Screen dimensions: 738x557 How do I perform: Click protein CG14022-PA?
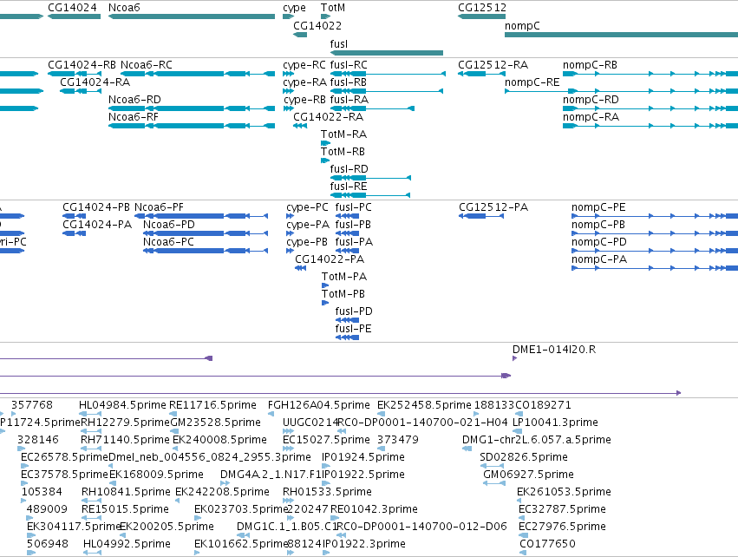[x=301, y=268]
